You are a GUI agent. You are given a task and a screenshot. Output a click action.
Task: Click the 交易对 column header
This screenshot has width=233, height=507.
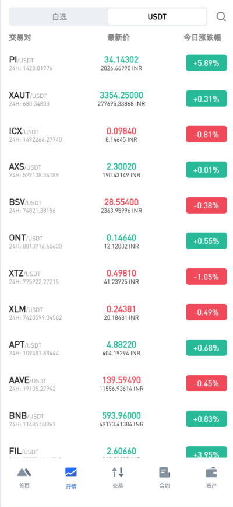20,37
